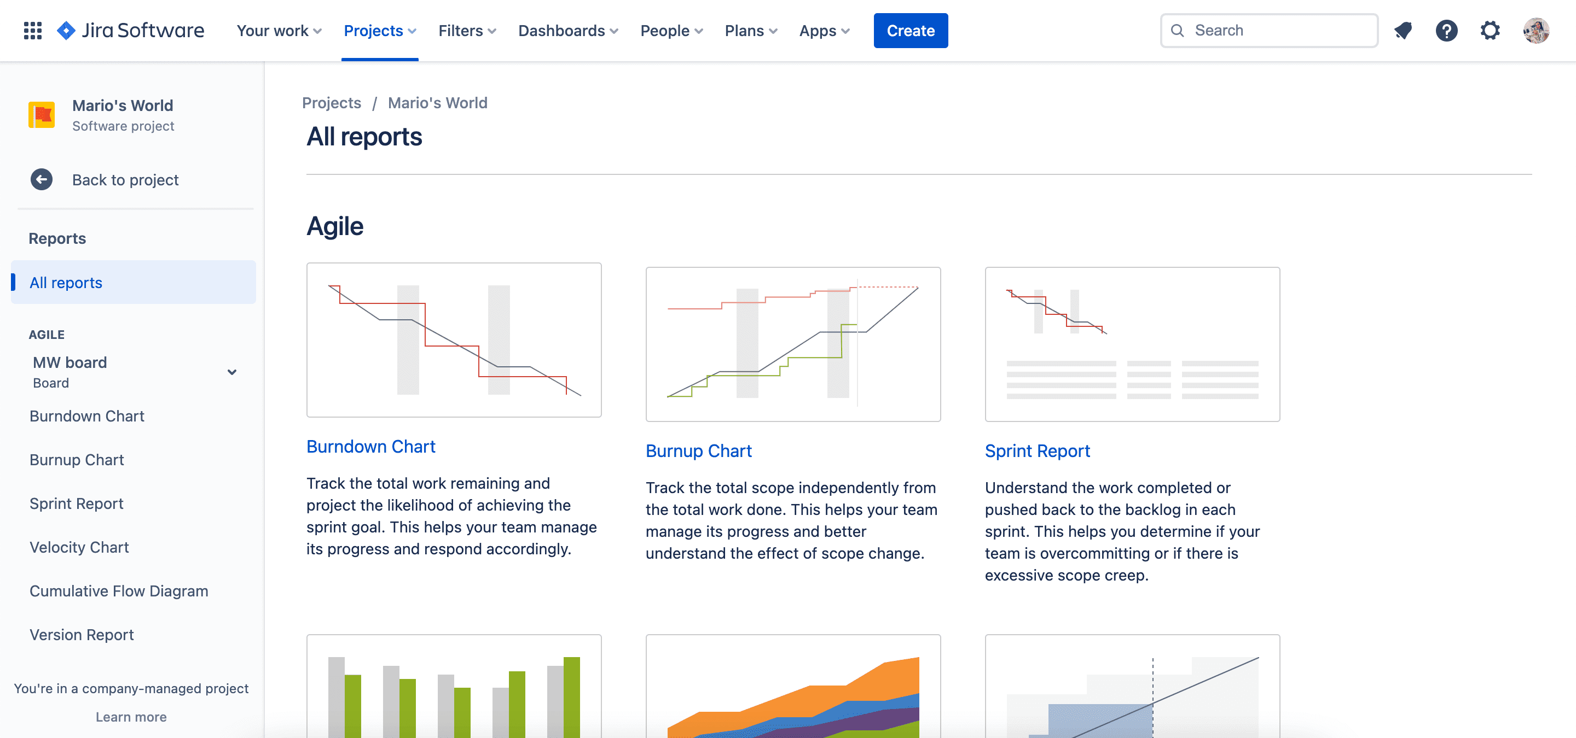Click the user avatar profile icon

coord(1536,30)
